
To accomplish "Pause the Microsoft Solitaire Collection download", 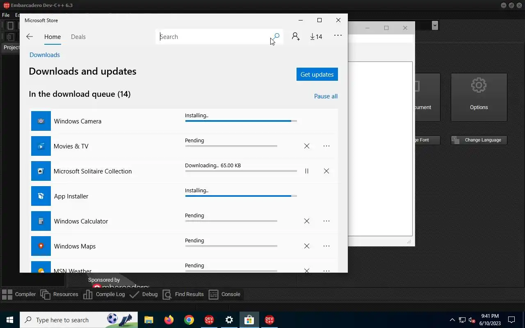I will (307, 171).
